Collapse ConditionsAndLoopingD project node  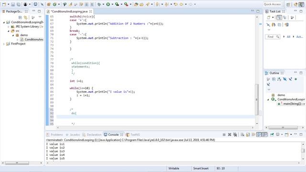[x=4, y=22]
